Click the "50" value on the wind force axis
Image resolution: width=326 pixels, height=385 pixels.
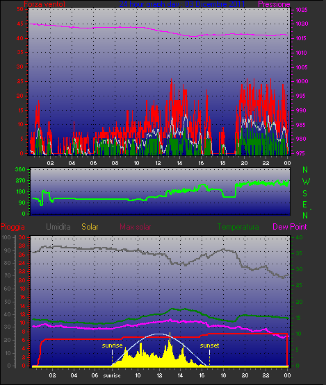click(20, 9)
